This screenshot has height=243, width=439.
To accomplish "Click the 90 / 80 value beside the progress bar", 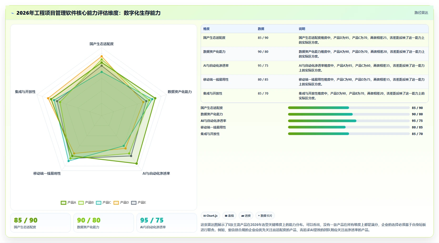I will click(x=417, y=114).
